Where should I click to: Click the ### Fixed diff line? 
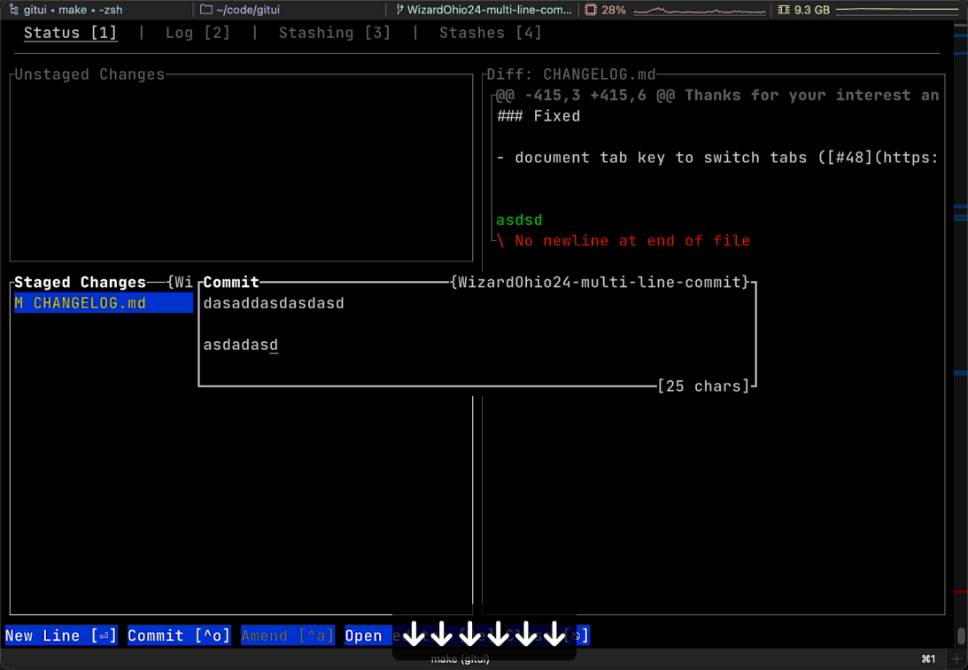[x=538, y=116]
